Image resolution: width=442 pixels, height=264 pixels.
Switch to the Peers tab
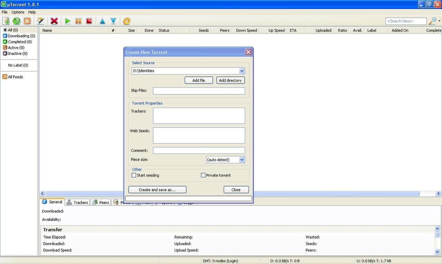101,203
